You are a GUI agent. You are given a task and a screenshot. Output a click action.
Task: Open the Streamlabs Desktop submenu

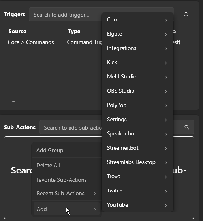[x=137, y=162]
